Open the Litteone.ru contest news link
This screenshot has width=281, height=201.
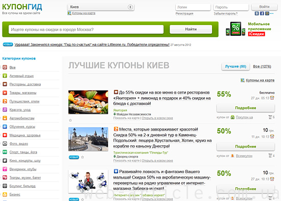[92, 44]
